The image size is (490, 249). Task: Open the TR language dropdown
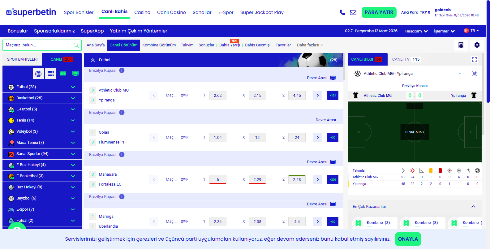(471, 31)
